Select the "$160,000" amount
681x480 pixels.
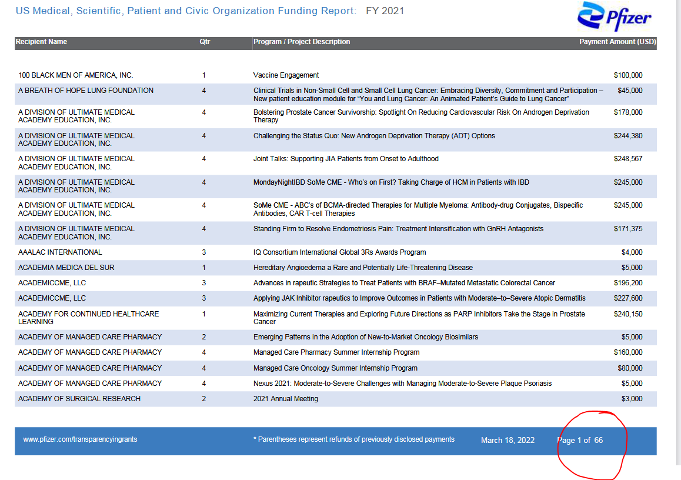628,352
